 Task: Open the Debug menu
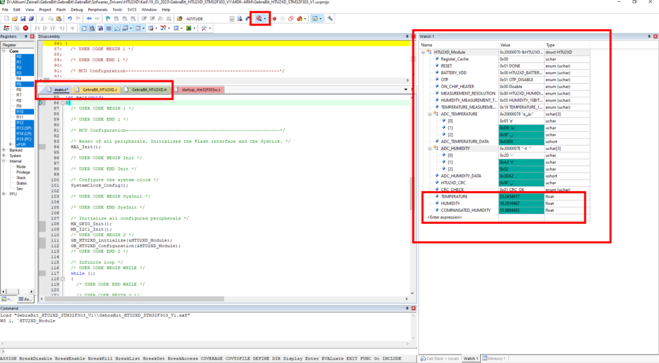77,9
